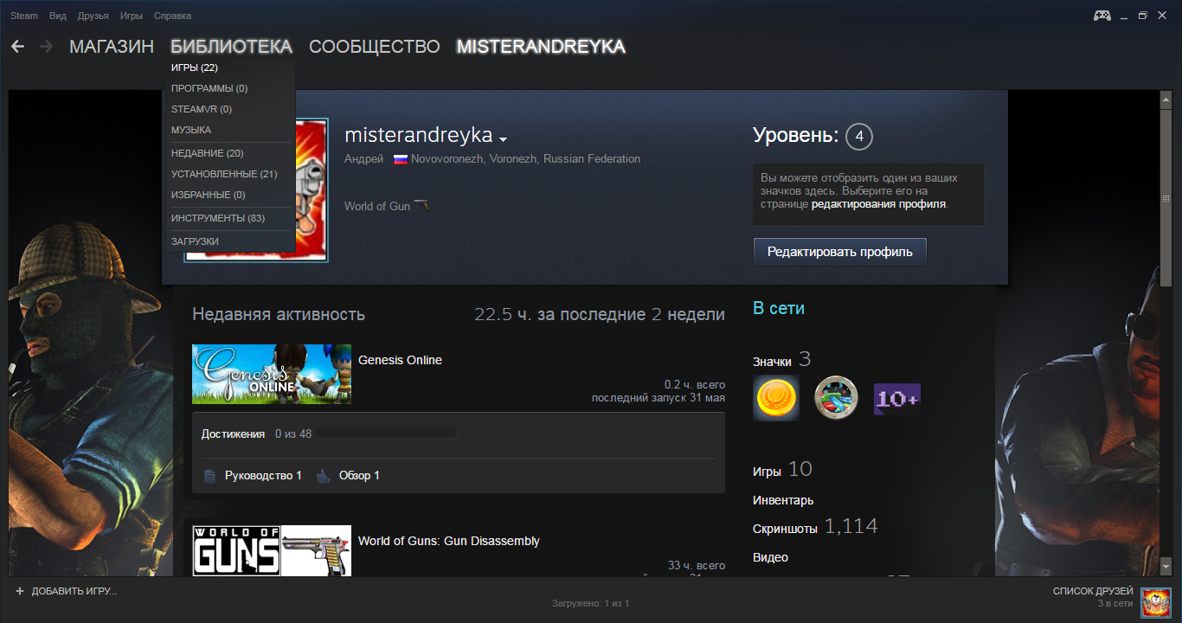Click the Genesis Online banner thumbnail
The height and width of the screenshot is (623, 1182).
[x=272, y=374]
